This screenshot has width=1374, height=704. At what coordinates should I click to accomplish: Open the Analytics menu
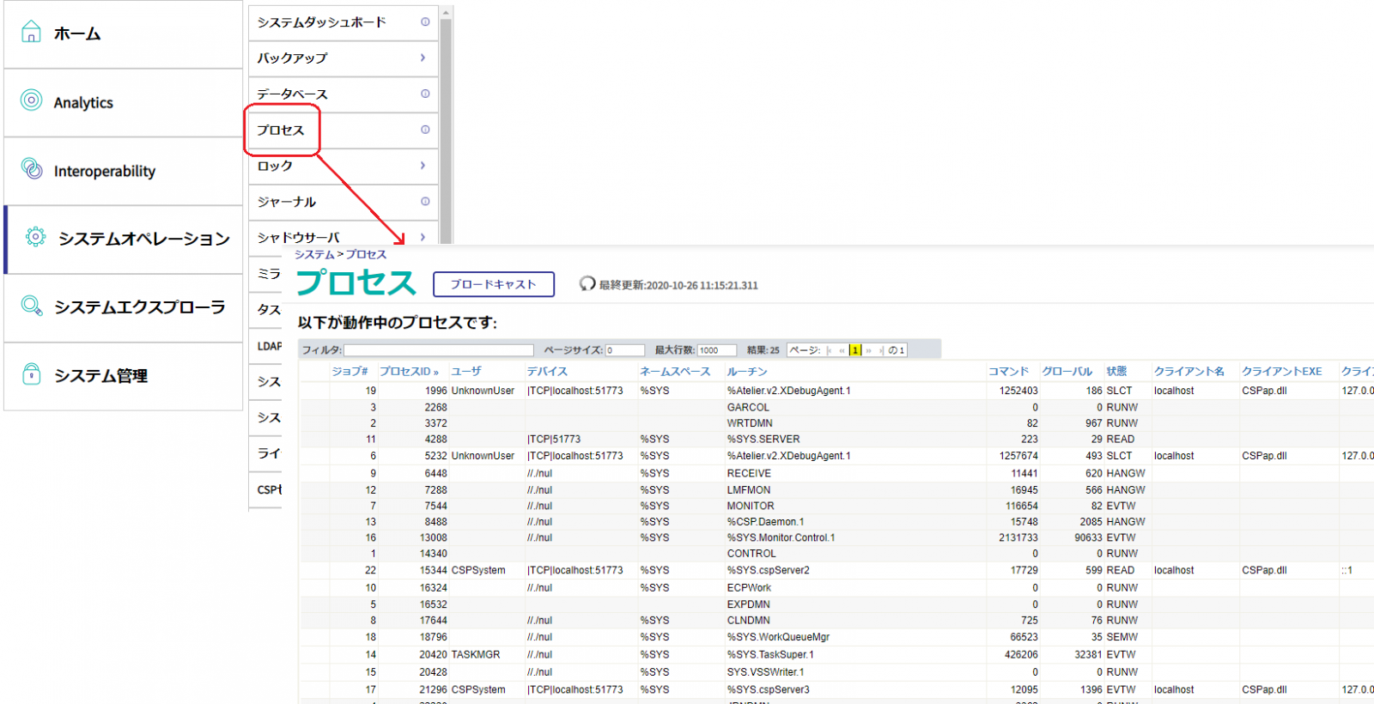tap(124, 103)
